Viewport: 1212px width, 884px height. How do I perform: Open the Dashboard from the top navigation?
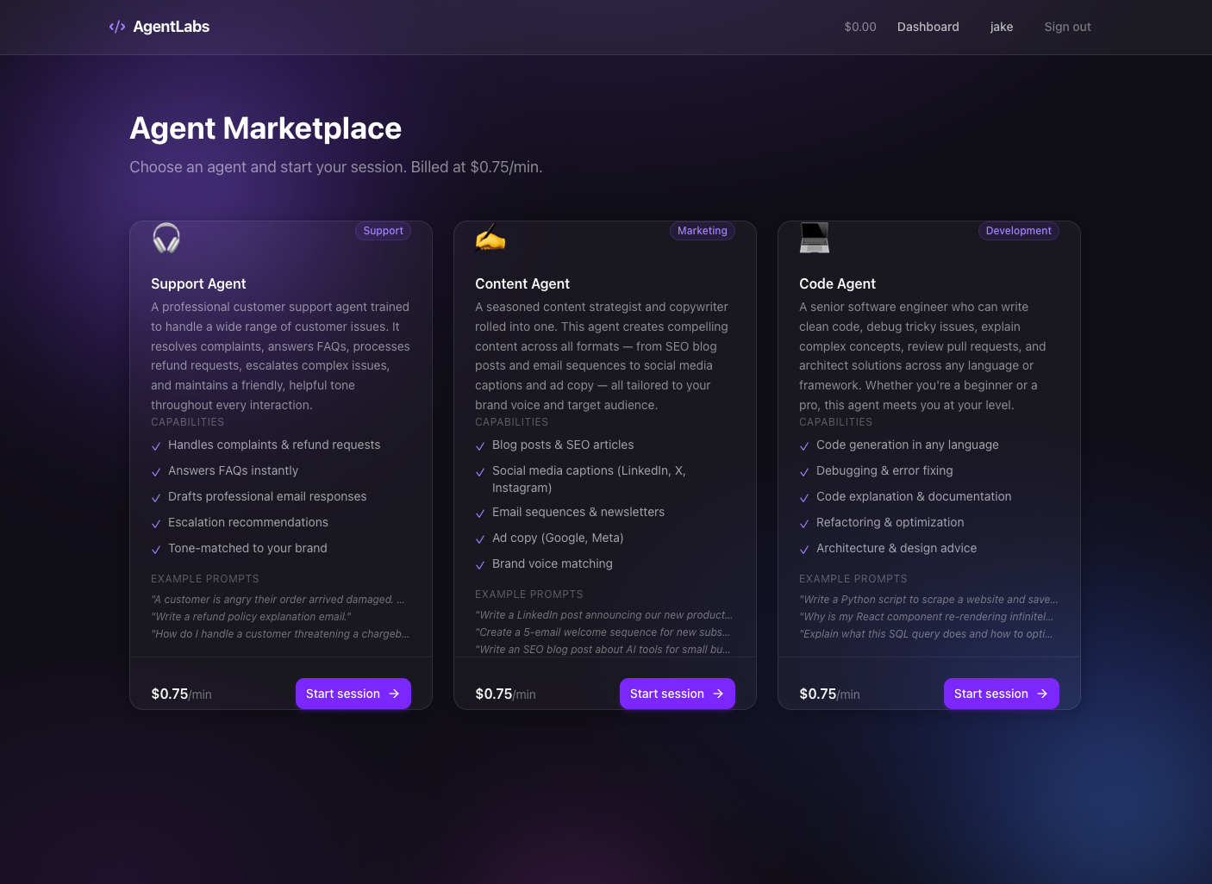(x=928, y=27)
